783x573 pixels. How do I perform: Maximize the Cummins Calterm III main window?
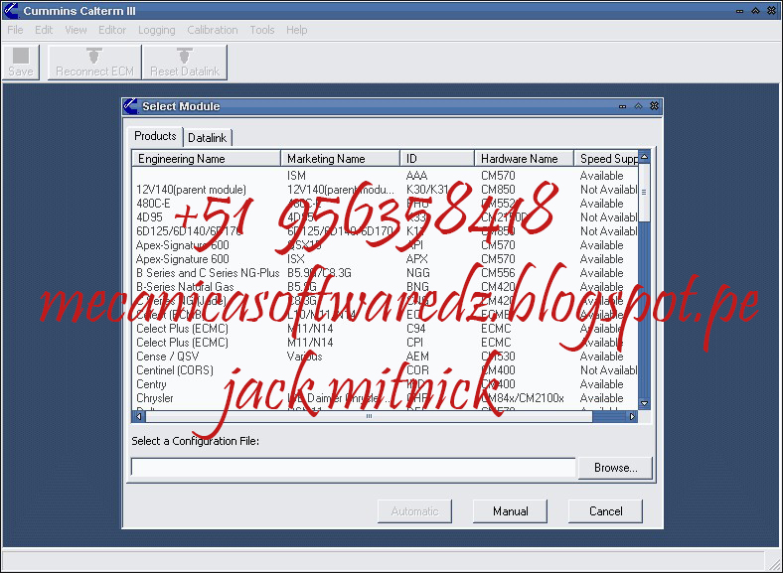pyautogui.click(x=755, y=11)
